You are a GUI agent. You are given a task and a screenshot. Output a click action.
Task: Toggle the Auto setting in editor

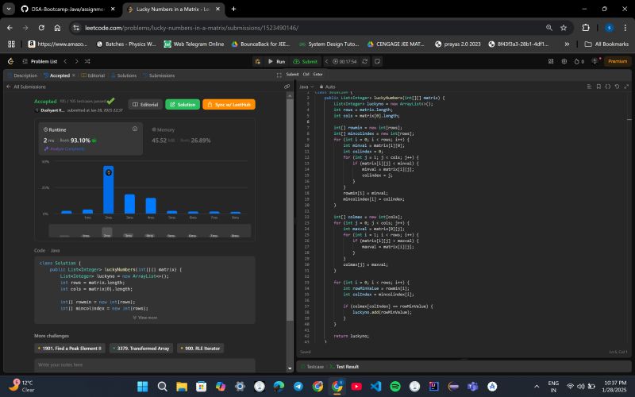pyautogui.click(x=327, y=87)
